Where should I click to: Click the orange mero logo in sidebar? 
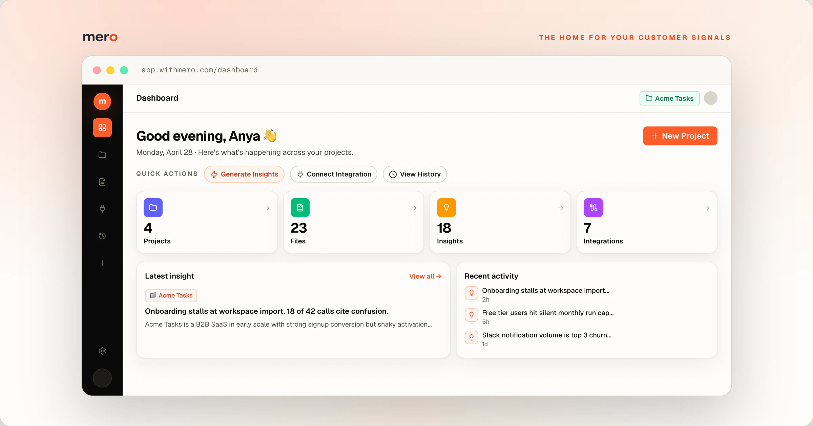(102, 101)
